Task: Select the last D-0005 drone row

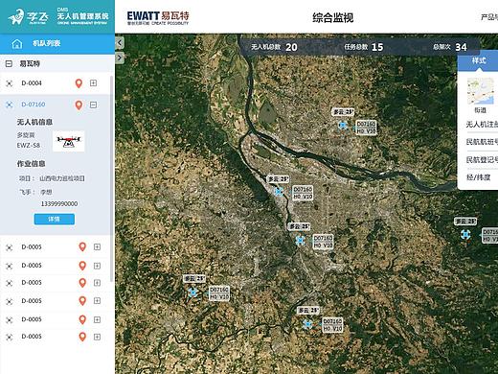Action: [x=56, y=337]
